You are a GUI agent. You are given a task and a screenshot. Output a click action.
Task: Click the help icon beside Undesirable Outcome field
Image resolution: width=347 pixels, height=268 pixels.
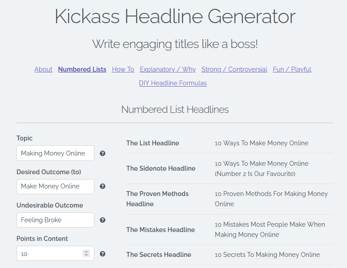(102, 220)
